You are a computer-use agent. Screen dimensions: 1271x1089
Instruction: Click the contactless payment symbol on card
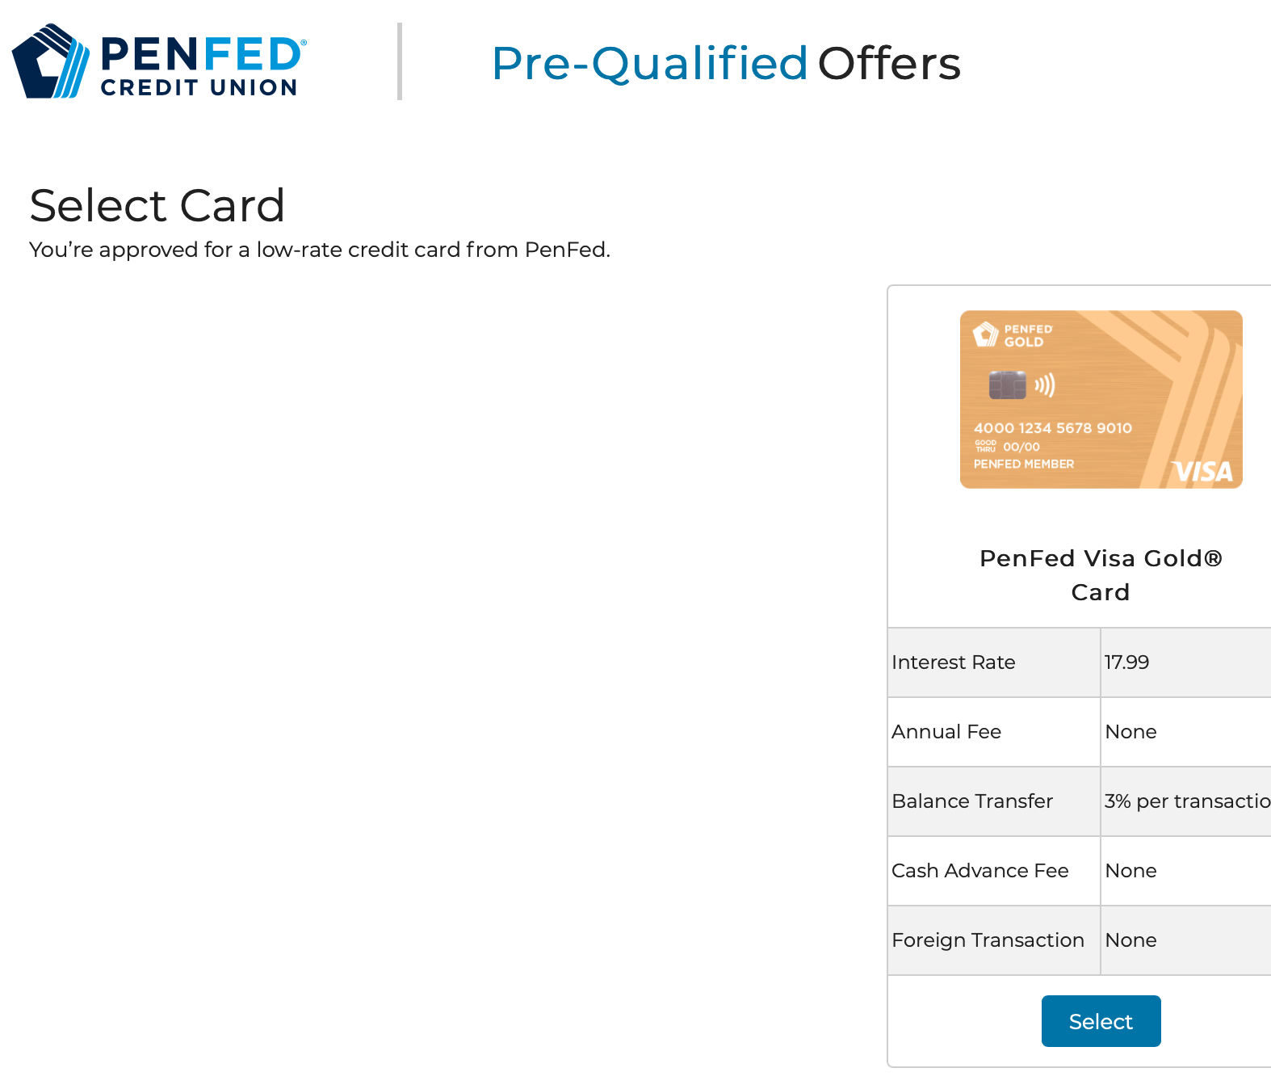[1045, 385]
